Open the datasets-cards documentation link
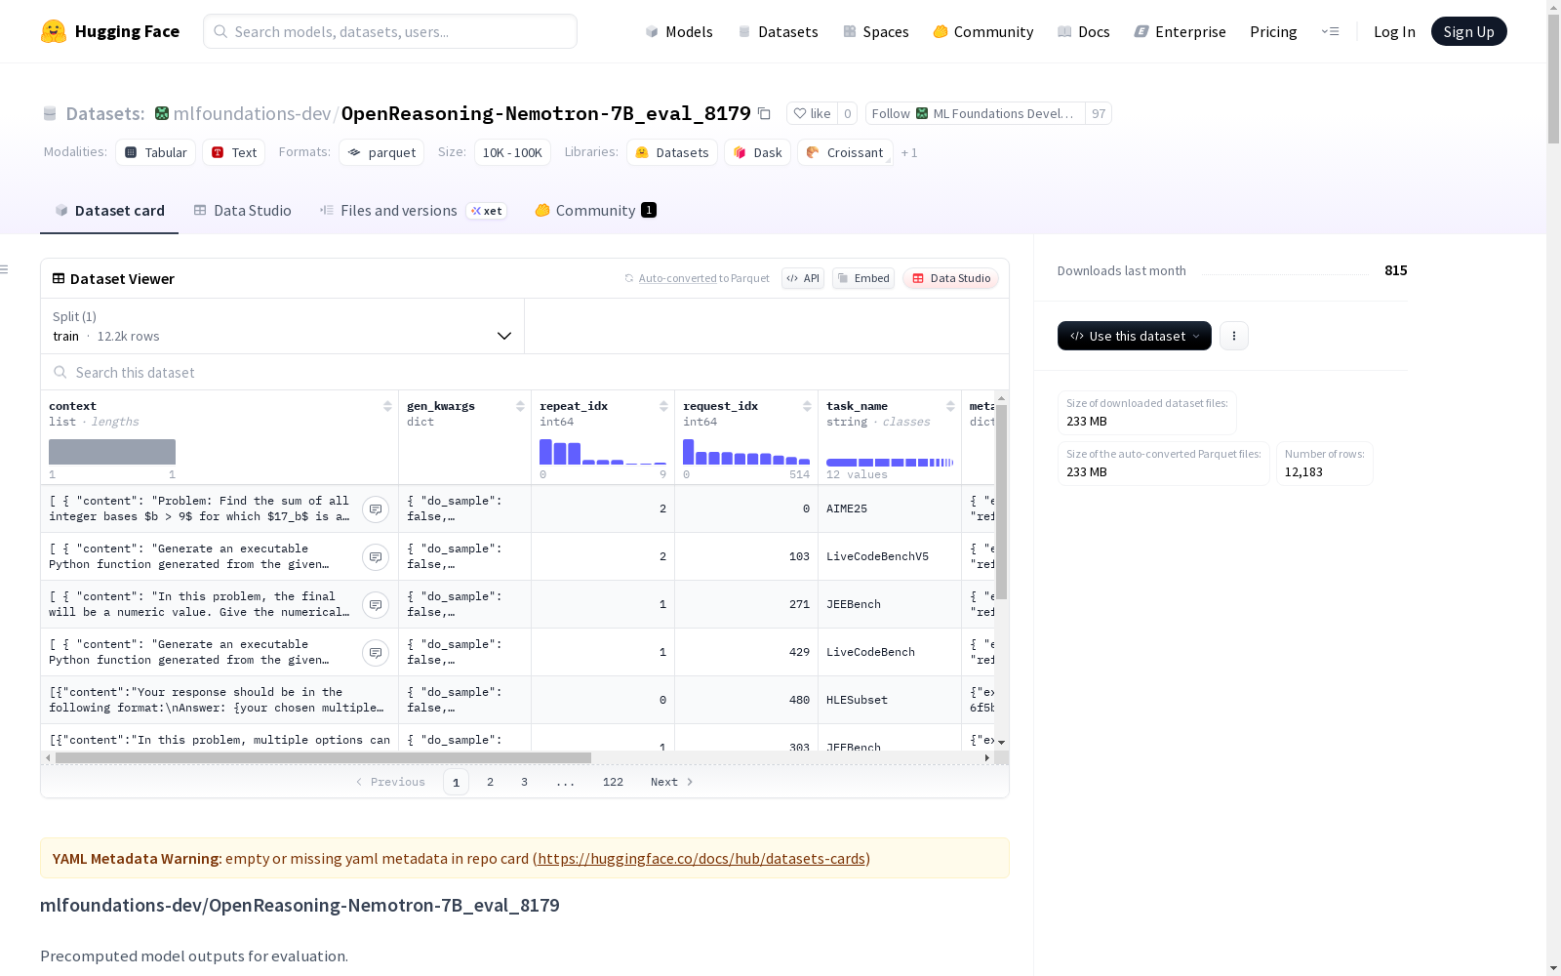 pos(701,859)
